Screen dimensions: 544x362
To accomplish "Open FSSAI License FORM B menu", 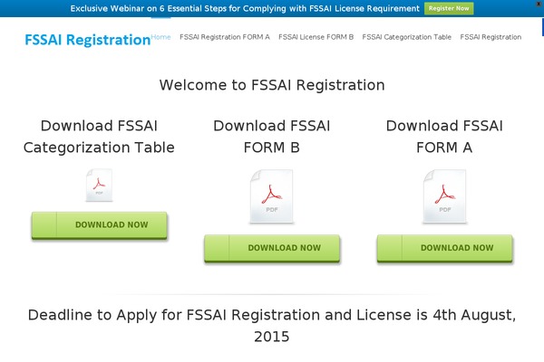I will tap(316, 37).
